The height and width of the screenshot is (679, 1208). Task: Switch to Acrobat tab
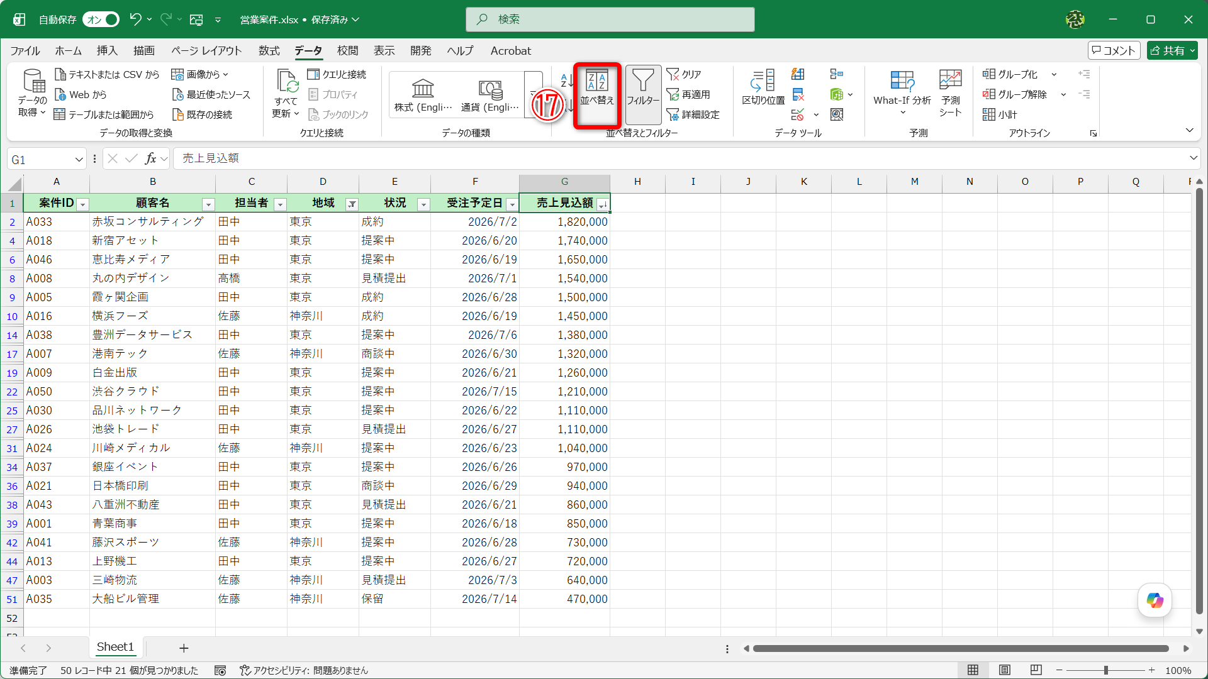pyautogui.click(x=510, y=51)
